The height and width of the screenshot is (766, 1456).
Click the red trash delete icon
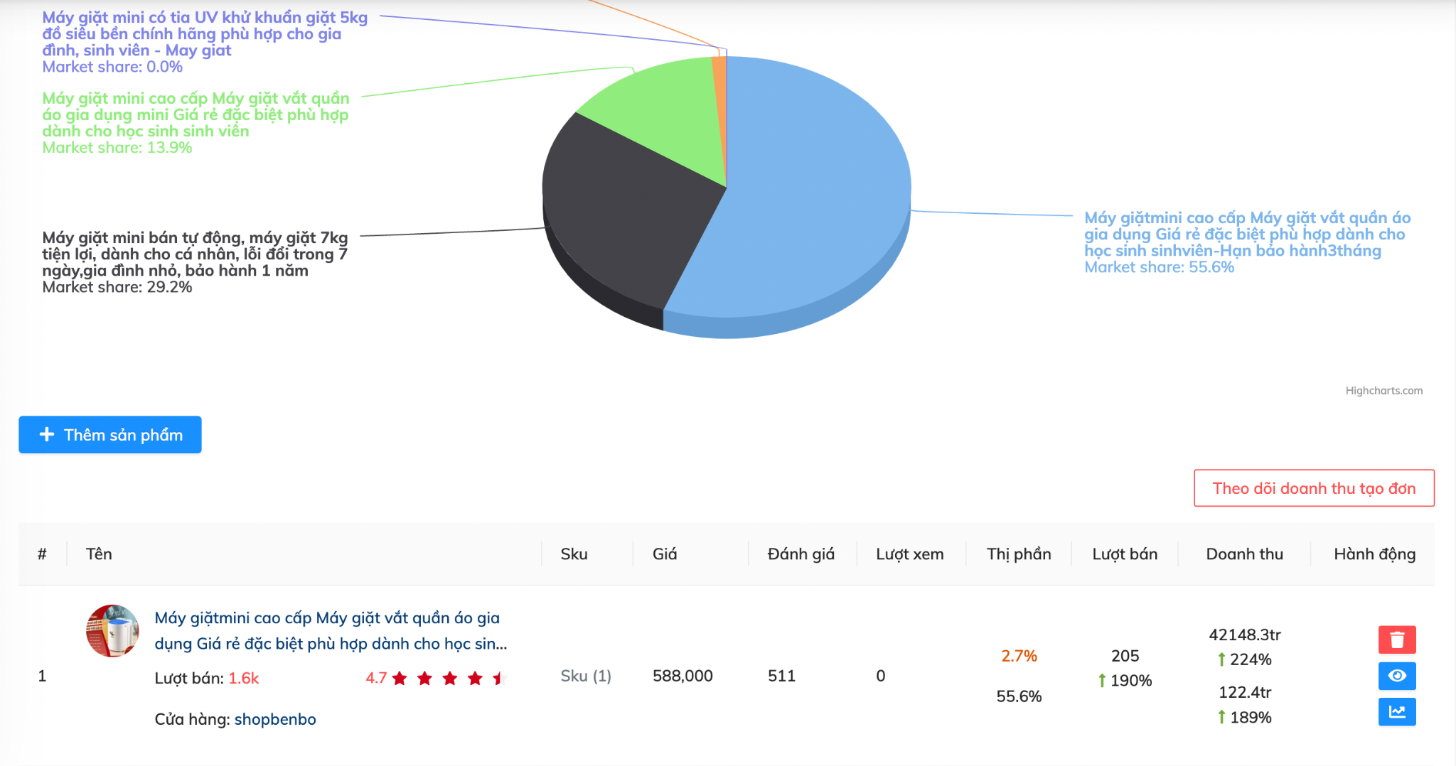tap(1396, 640)
